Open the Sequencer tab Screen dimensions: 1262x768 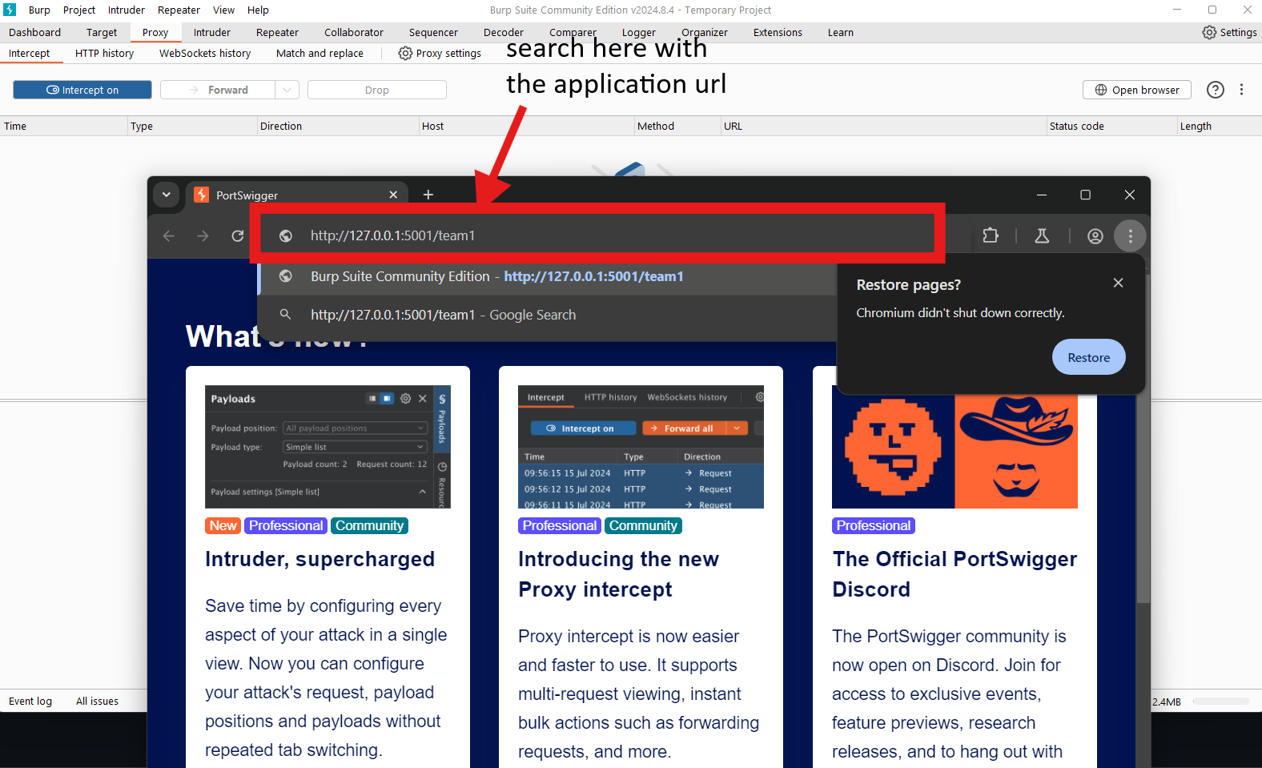pos(433,32)
